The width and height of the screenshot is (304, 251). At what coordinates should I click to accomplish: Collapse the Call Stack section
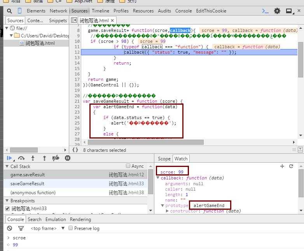click(7, 167)
